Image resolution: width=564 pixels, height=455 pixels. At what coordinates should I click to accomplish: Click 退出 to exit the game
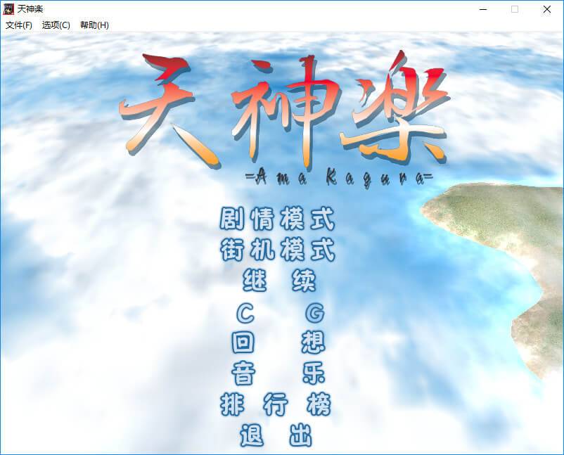(276, 435)
